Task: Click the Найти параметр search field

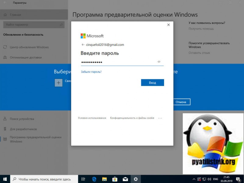Action: click(x=34, y=25)
